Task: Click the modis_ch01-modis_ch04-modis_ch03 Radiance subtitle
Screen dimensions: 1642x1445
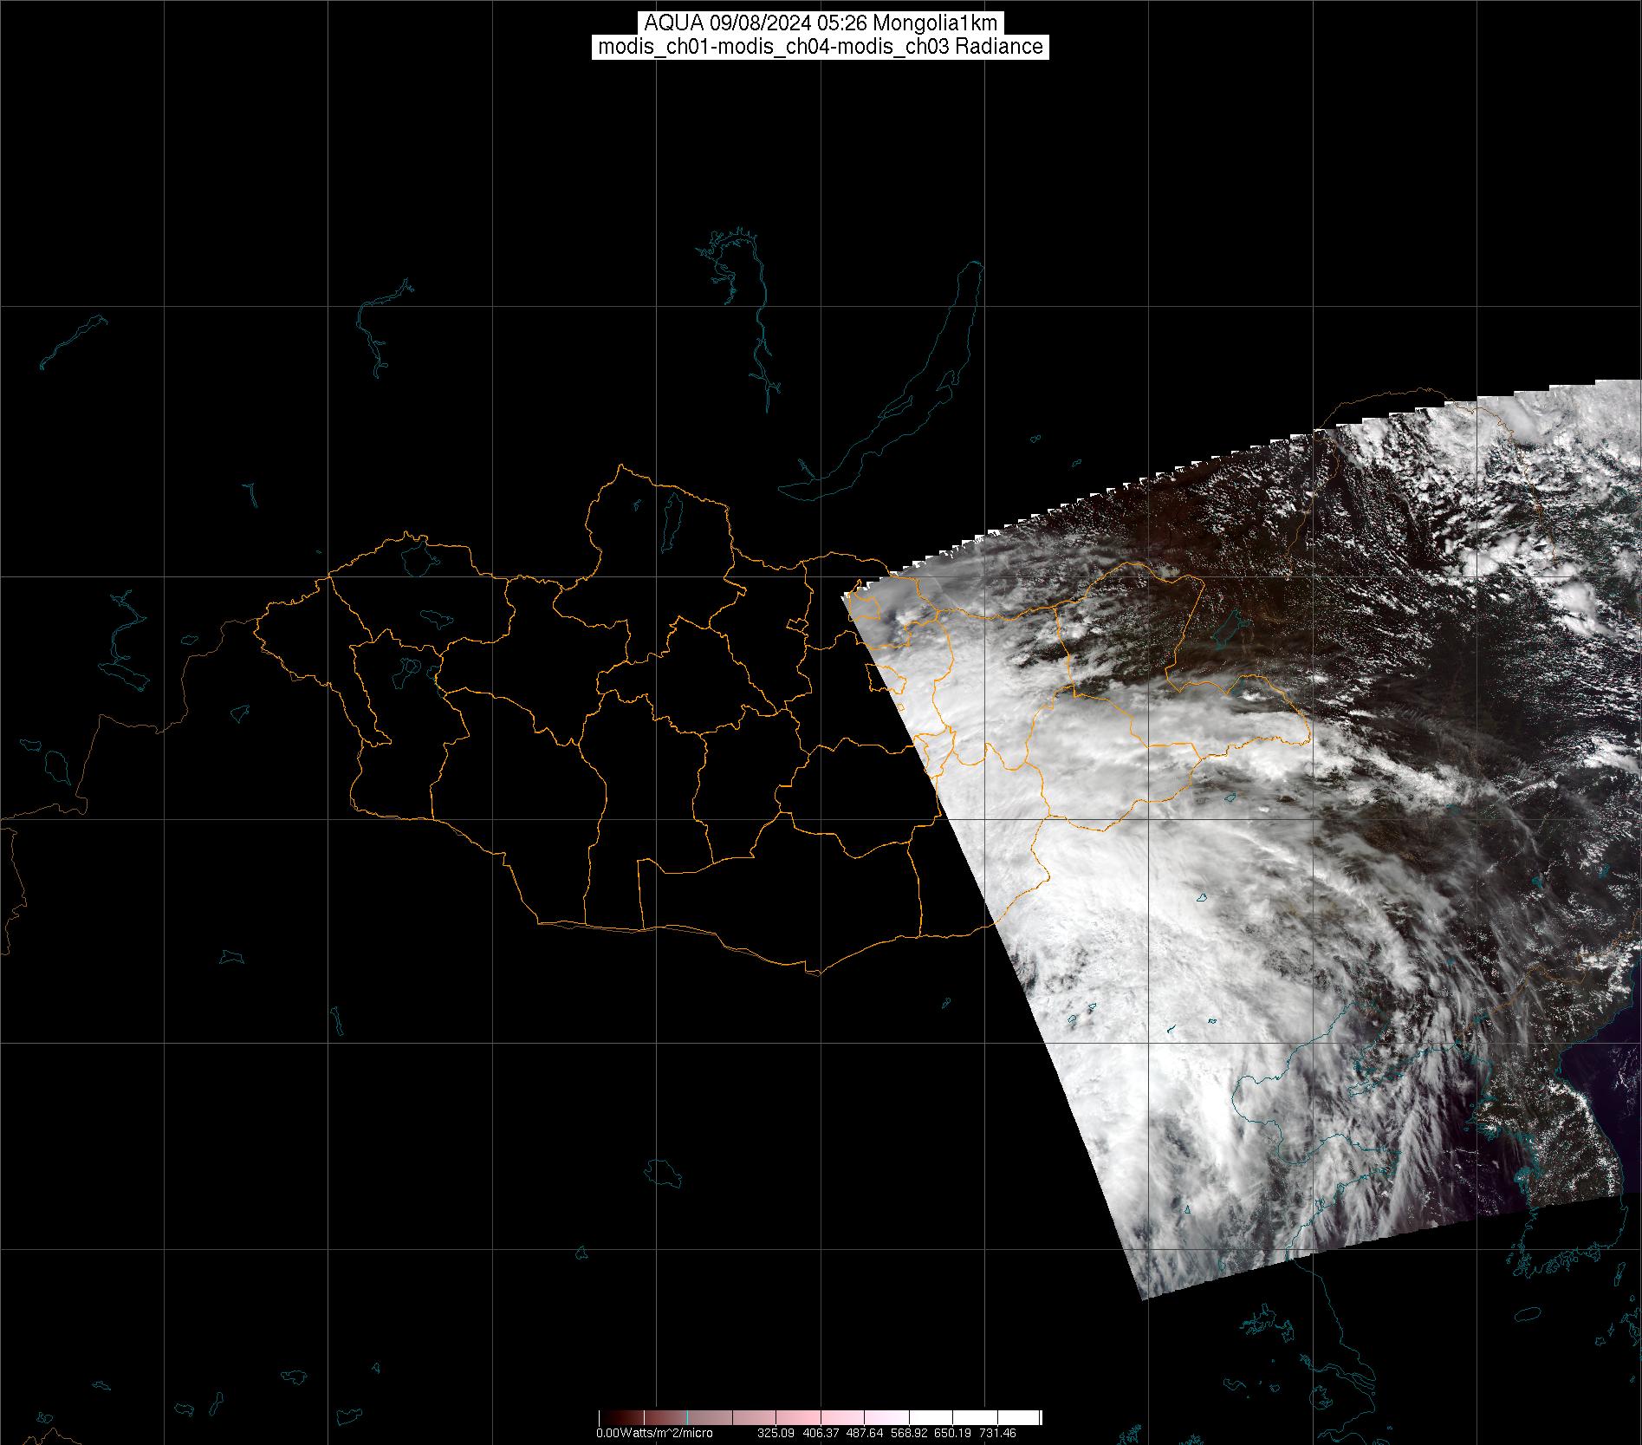Action: (821, 47)
